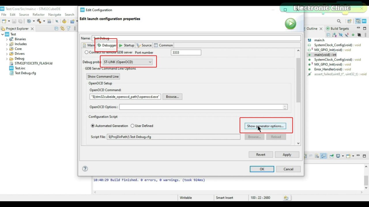Click the build configuration gear icon in toolbar
The height and width of the screenshot is (207, 369).
[29, 21]
